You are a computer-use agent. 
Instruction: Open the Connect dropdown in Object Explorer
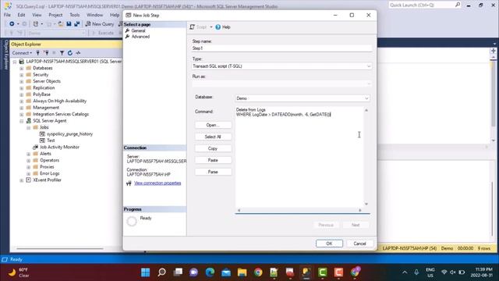[22, 53]
